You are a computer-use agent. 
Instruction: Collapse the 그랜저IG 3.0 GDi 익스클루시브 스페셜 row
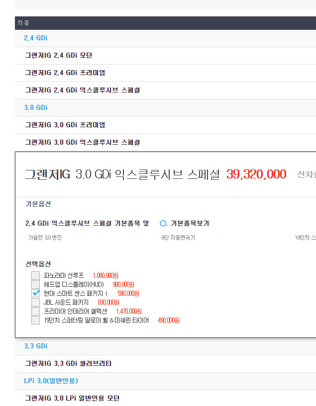(165, 143)
